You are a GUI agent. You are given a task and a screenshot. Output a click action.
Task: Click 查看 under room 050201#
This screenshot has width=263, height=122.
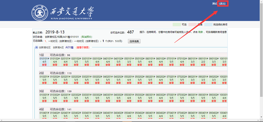click(x=129, y=83)
